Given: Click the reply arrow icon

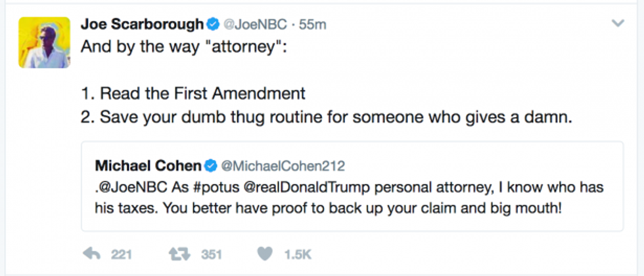Looking at the screenshot, I should [x=93, y=254].
